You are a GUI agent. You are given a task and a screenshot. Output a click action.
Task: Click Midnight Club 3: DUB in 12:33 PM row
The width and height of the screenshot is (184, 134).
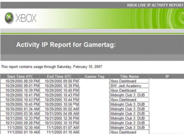129,118
